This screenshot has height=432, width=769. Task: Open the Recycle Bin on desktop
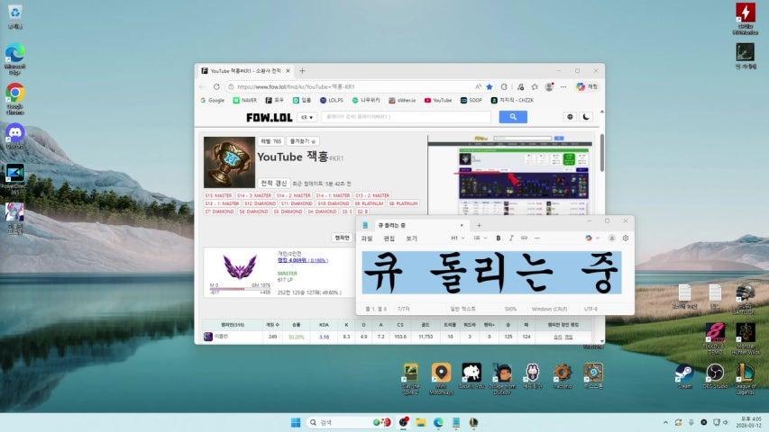pos(15,16)
